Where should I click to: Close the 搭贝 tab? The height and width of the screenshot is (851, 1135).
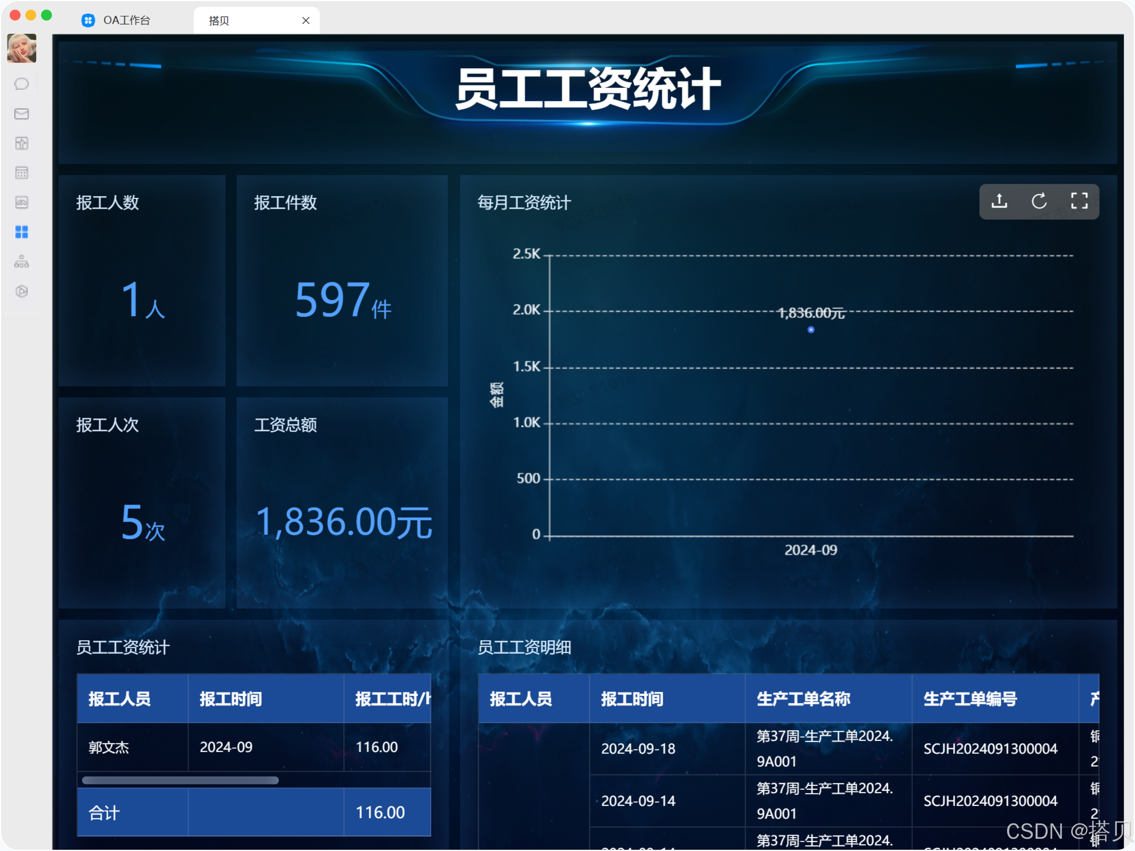pos(306,20)
